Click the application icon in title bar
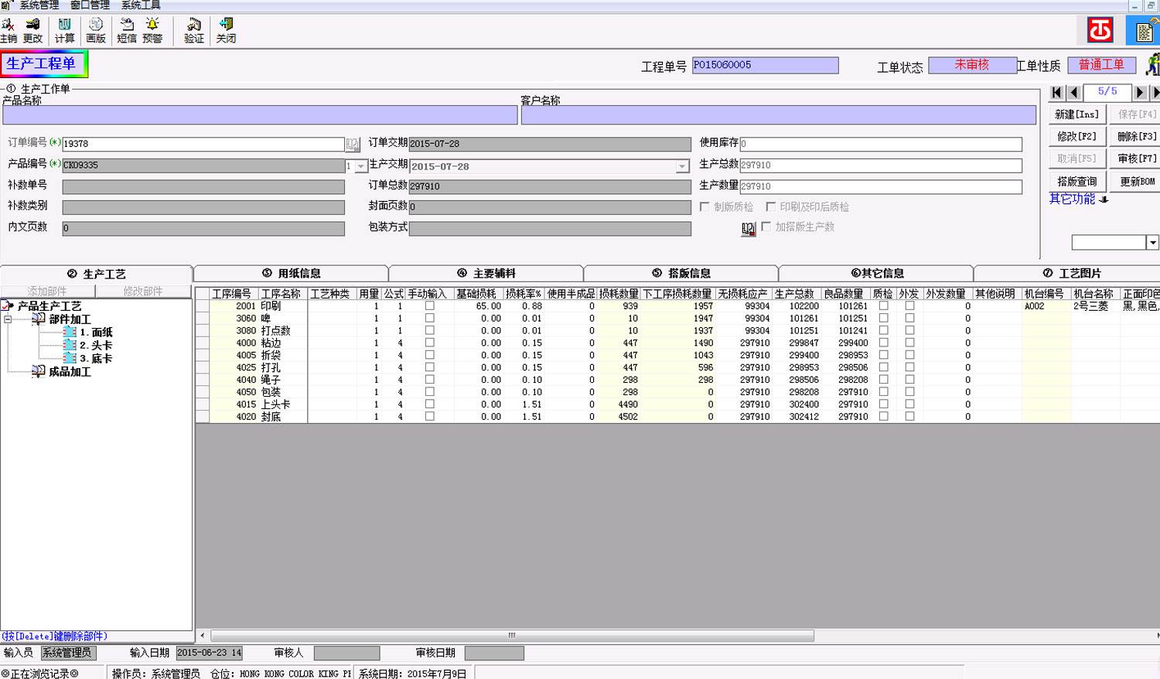Image resolution: width=1160 pixels, height=679 pixels. (x=6, y=5)
